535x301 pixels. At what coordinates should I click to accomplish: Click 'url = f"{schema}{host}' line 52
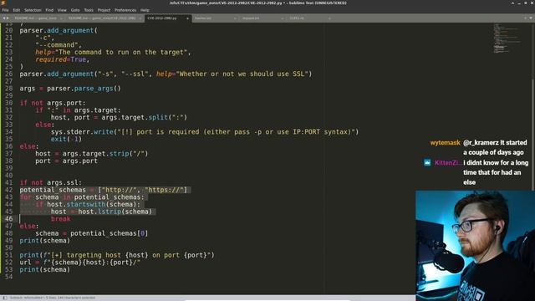[x=80, y=263]
